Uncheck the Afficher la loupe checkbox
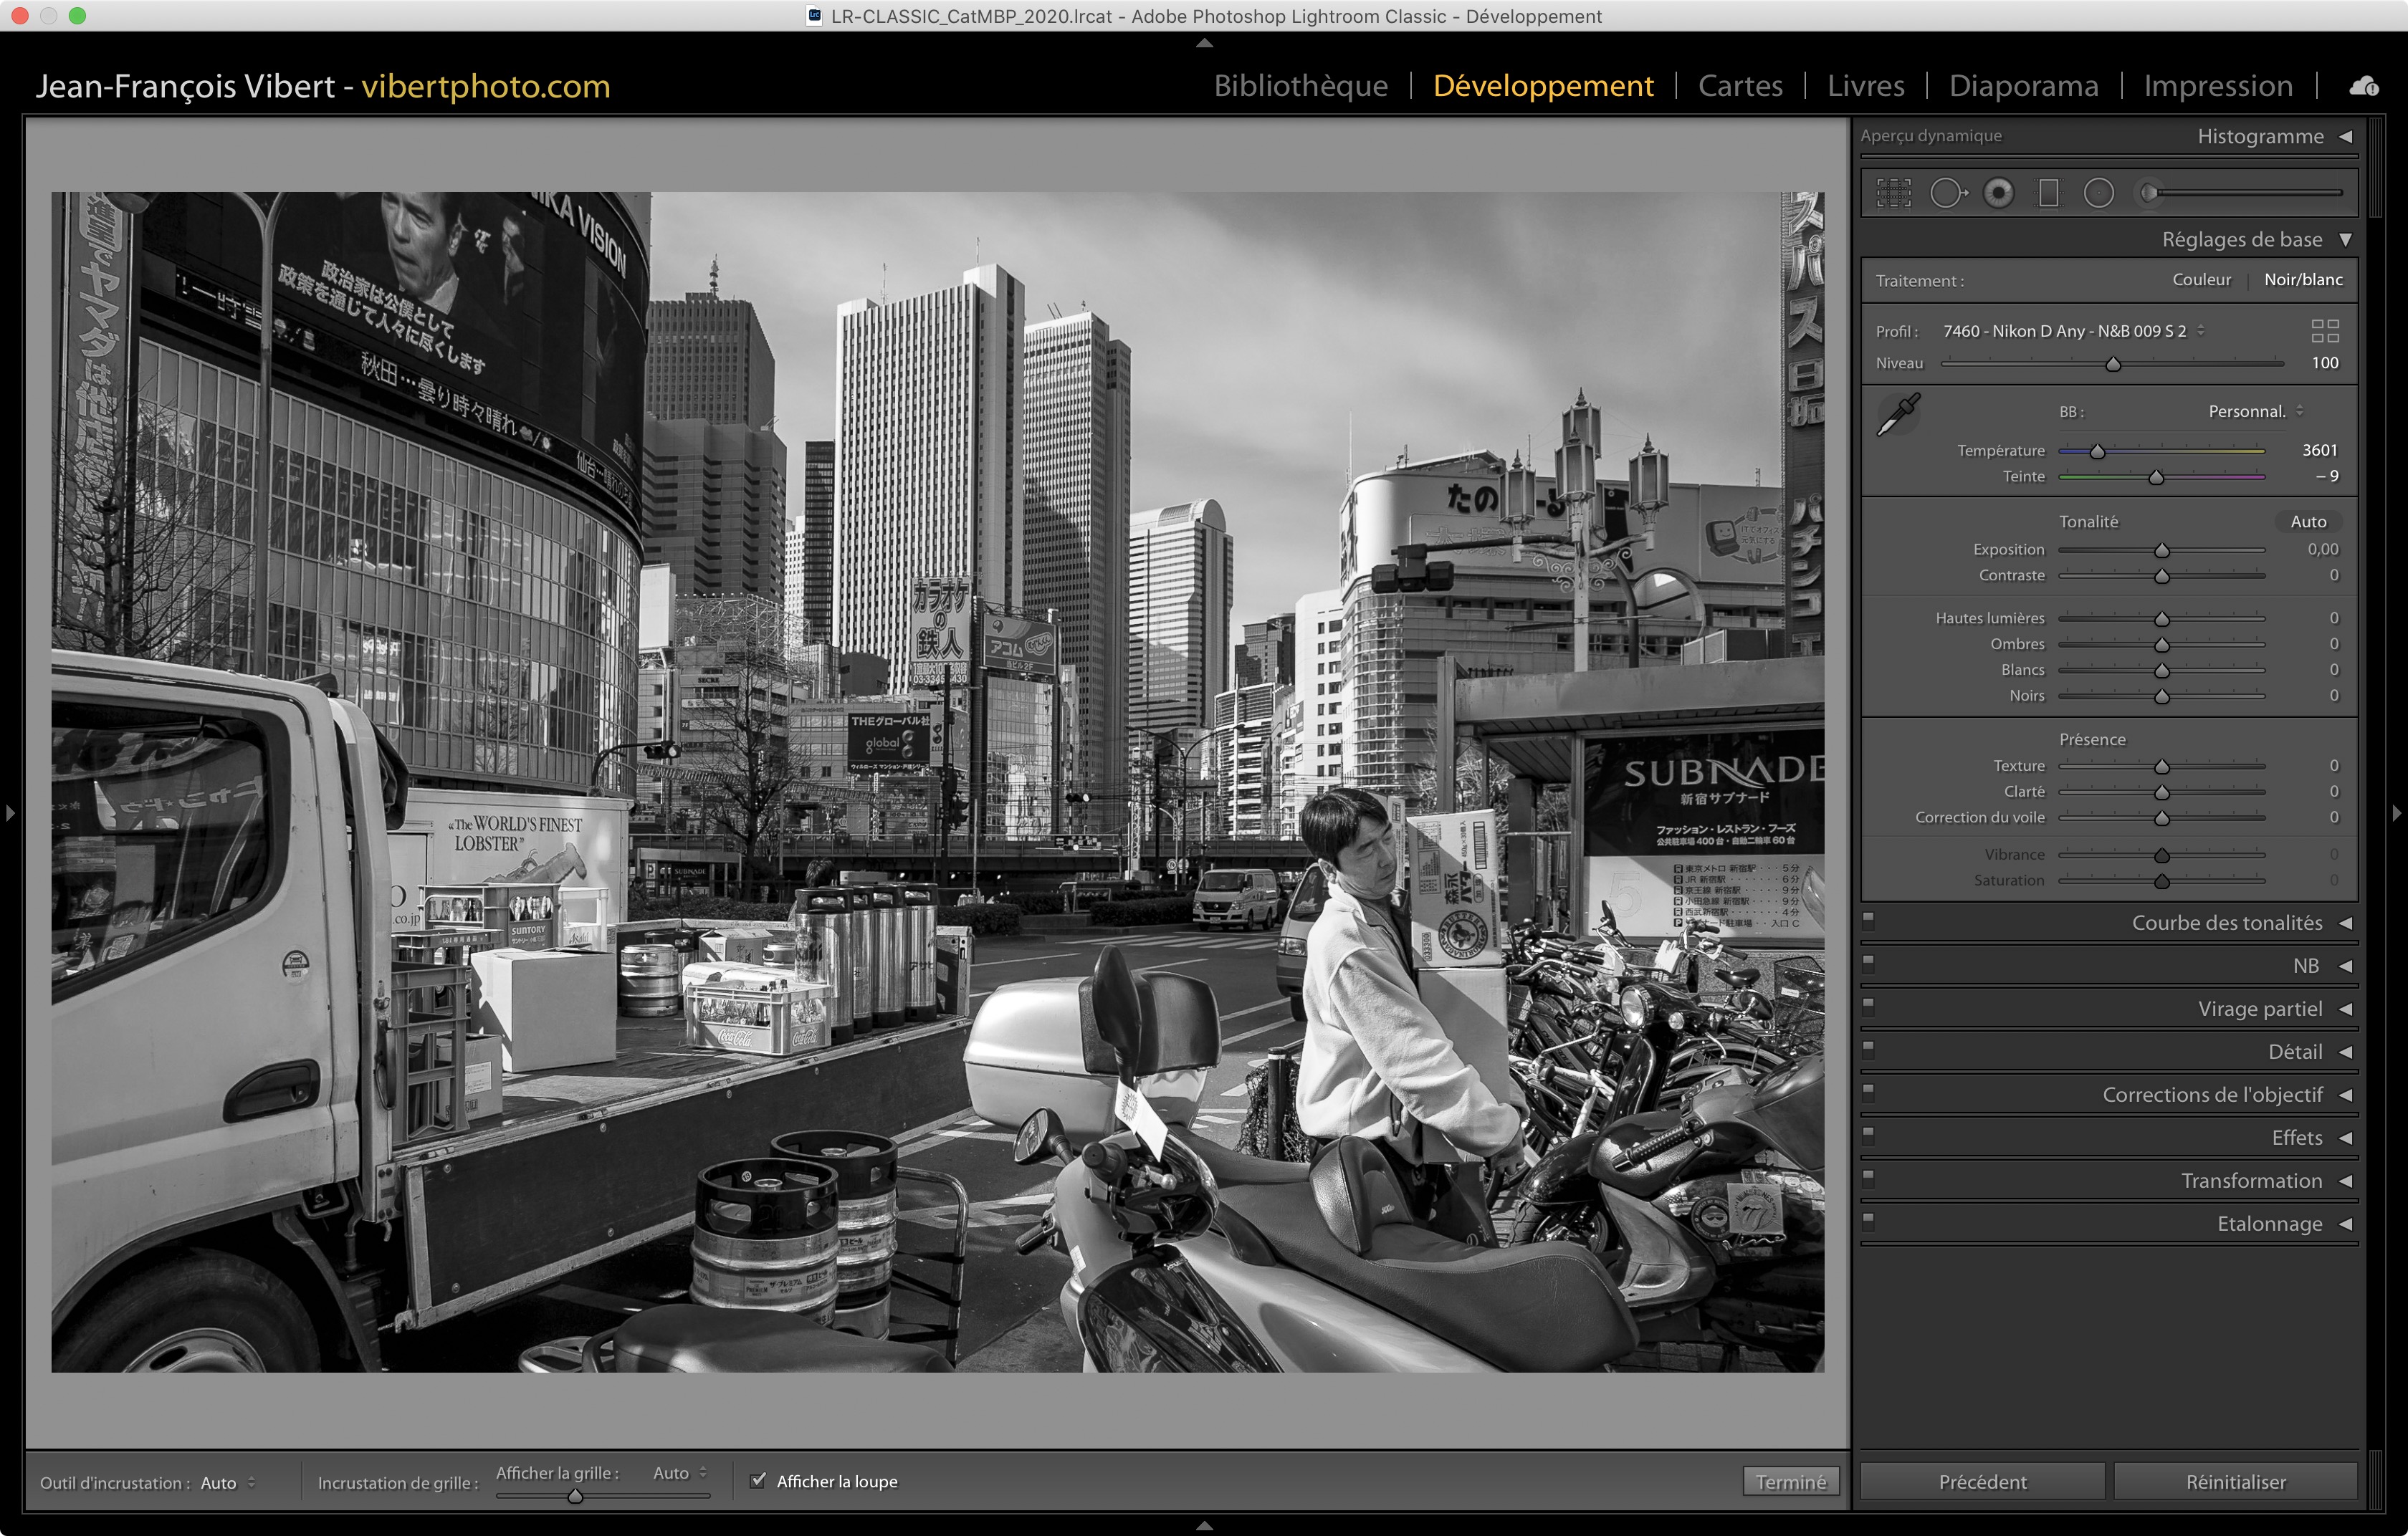 point(758,1480)
